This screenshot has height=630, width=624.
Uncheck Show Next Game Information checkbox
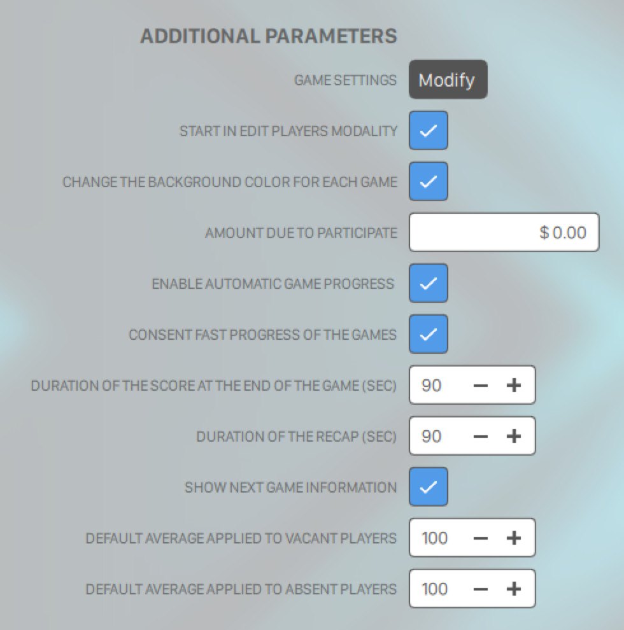tap(429, 487)
